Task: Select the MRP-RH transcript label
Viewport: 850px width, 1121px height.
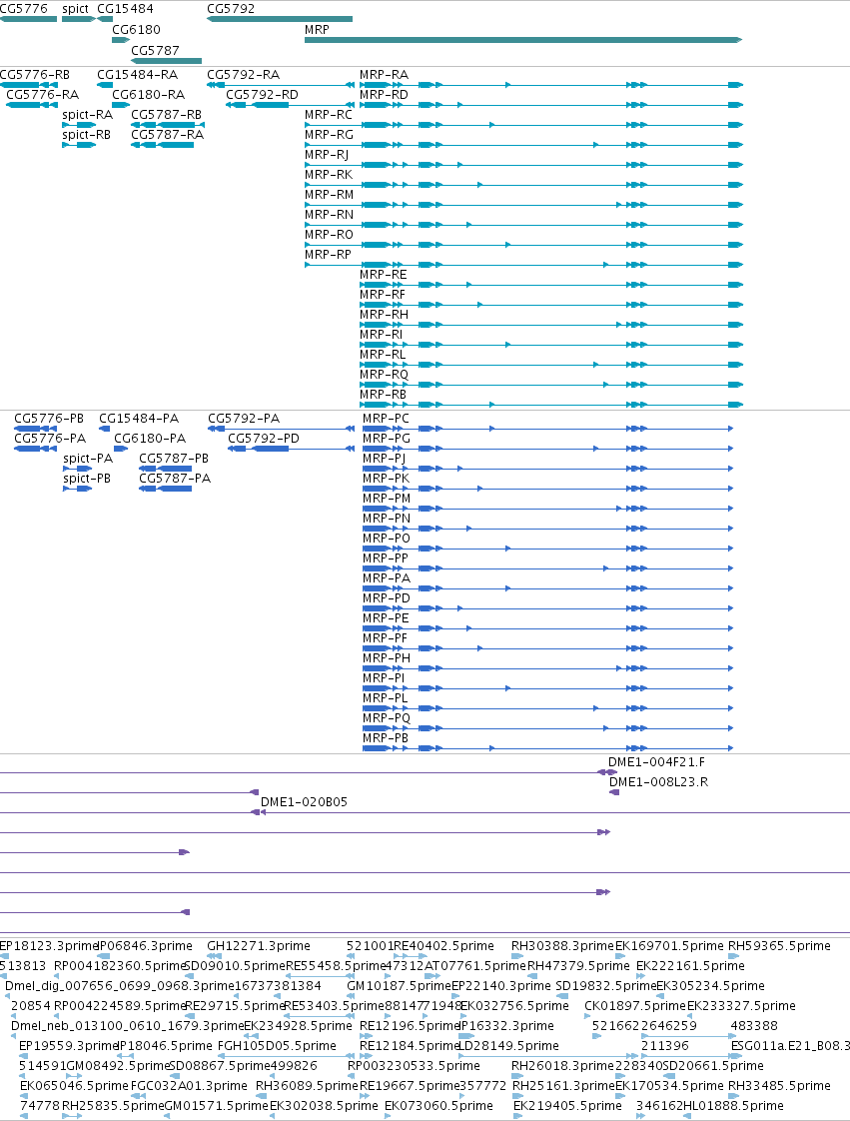Action: pyautogui.click(x=384, y=315)
